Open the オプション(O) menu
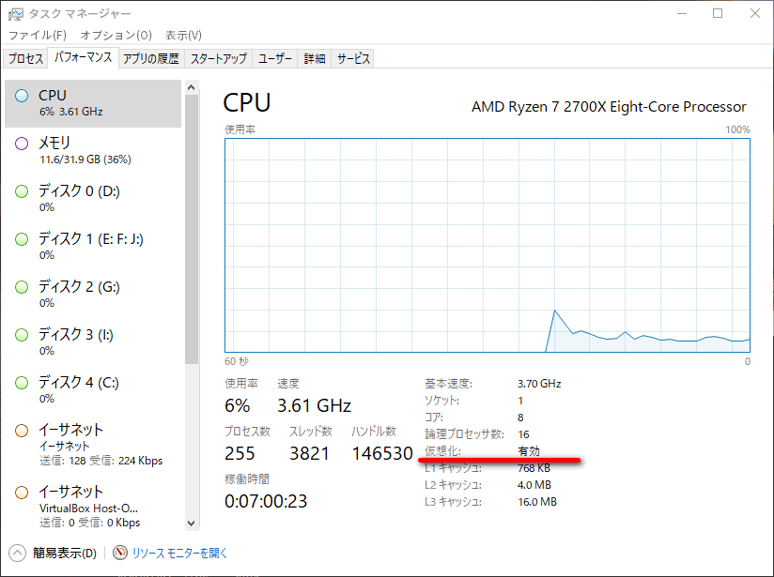The height and width of the screenshot is (577, 774). [x=116, y=35]
